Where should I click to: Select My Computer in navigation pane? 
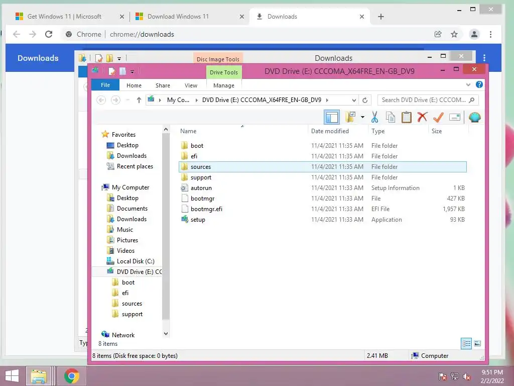(130, 187)
